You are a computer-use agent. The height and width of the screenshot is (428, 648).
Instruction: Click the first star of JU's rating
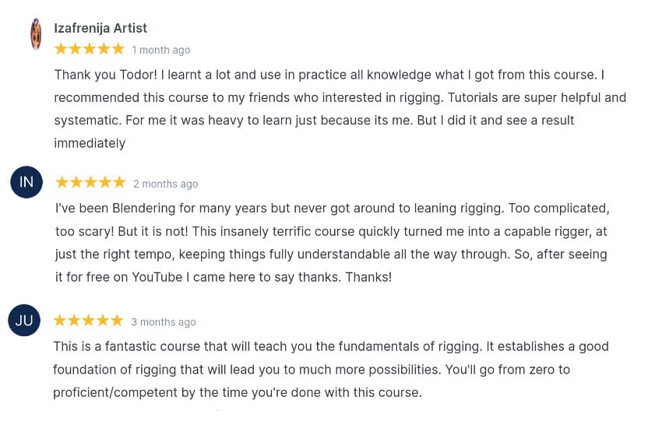click(x=60, y=321)
